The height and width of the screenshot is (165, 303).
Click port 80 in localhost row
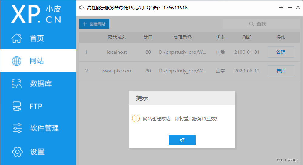[x=148, y=52]
